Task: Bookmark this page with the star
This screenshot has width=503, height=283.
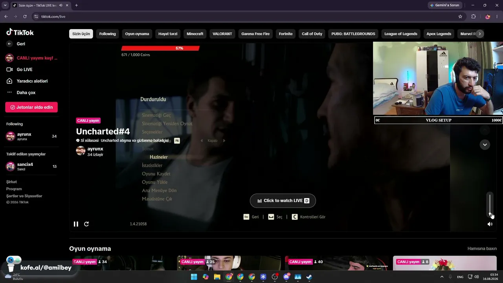Action: (x=460, y=17)
